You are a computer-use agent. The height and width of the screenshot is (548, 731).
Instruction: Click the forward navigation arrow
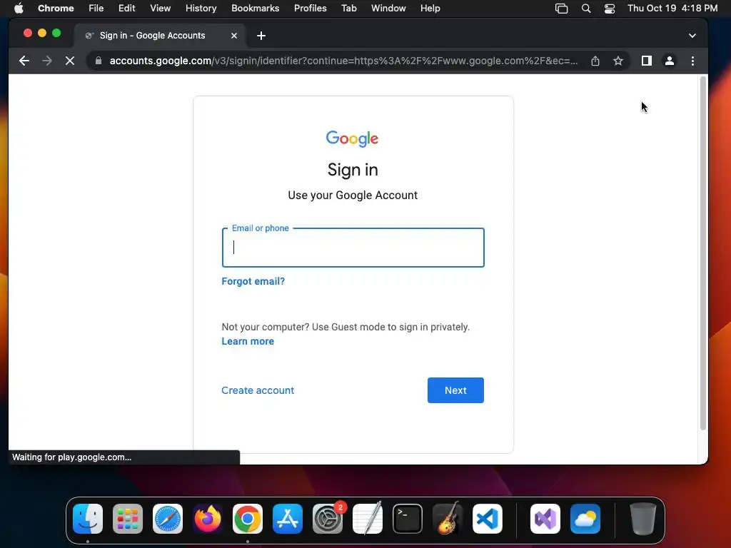pyautogui.click(x=46, y=61)
